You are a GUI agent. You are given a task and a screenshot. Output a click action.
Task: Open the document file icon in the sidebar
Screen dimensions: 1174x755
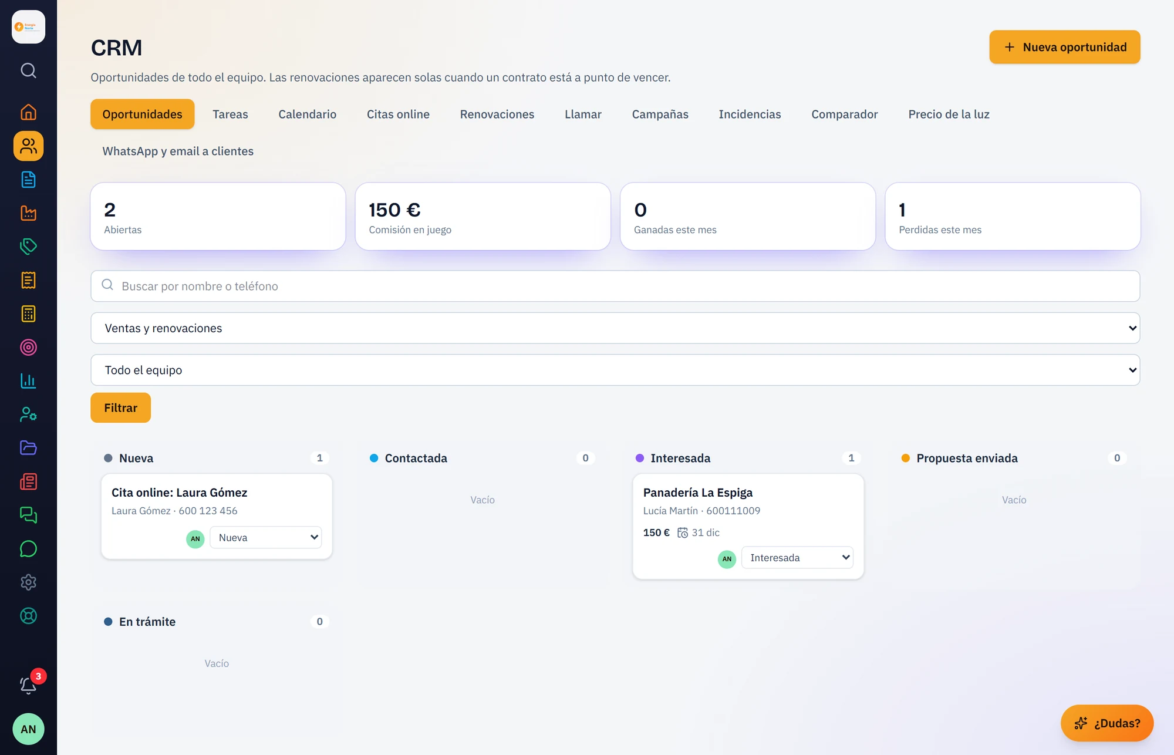[28, 180]
